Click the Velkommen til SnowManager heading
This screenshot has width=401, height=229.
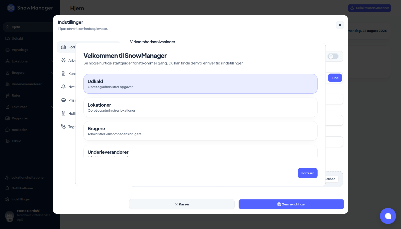[x=125, y=56]
